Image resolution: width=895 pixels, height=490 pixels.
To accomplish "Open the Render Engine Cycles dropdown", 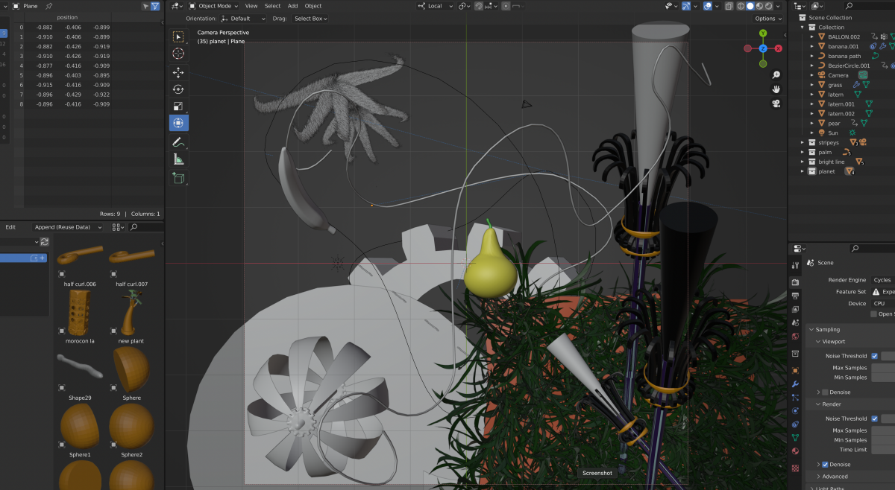I will click(882, 280).
